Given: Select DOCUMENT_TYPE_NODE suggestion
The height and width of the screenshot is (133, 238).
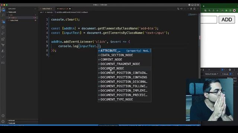Looking at the screenshot, I should pyautogui.click(x=125, y=99).
